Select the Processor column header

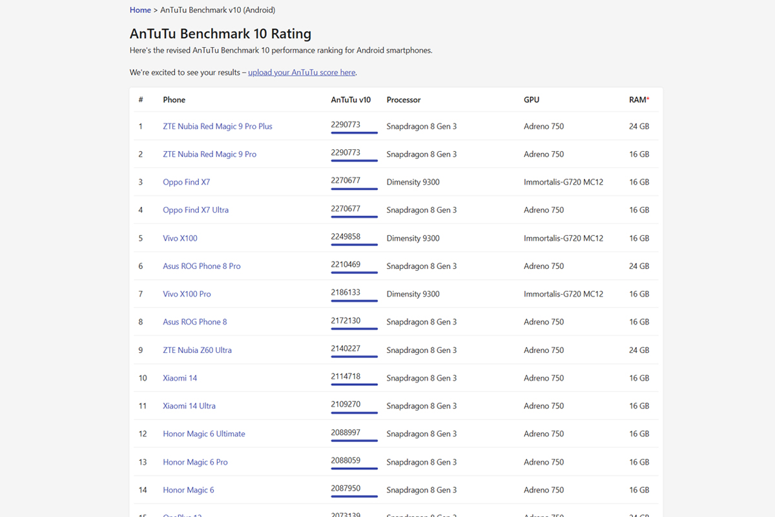coord(404,100)
